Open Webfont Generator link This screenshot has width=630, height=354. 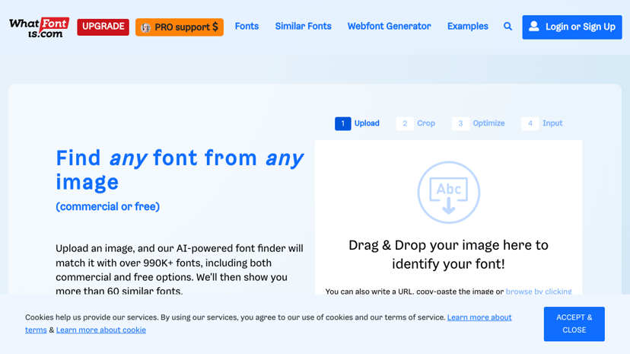390,27
